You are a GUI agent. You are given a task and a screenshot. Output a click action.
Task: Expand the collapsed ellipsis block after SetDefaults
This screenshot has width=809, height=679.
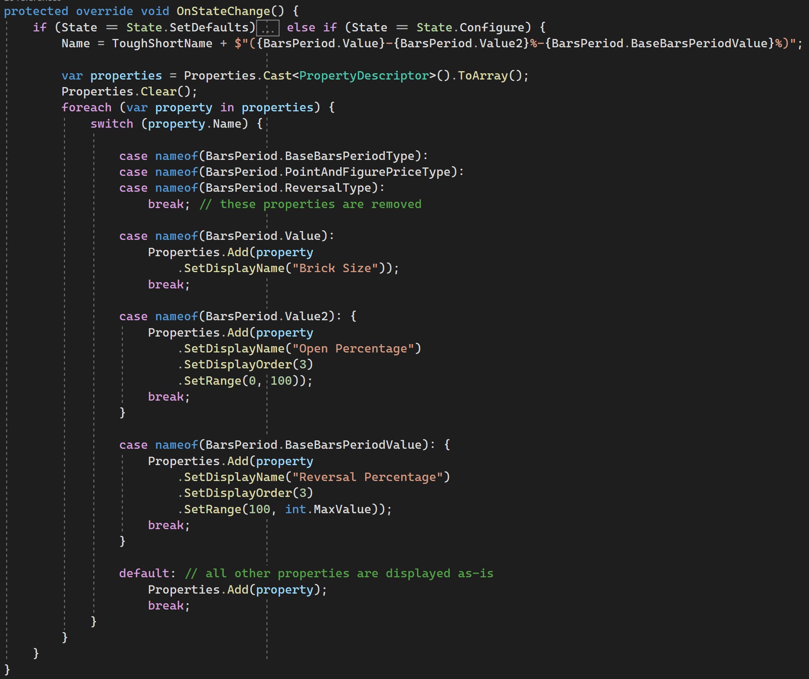[x=267, y=28]
